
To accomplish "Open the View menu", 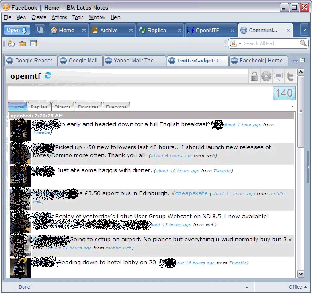I will (21, 18).
